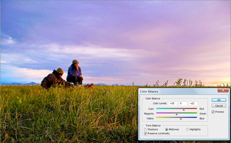231x143 pixels.
Task: Select the Midtones tone option
Action: point(166,129)
